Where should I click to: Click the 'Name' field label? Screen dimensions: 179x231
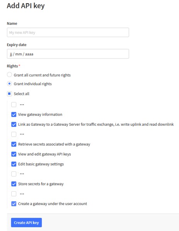(12, 24)
